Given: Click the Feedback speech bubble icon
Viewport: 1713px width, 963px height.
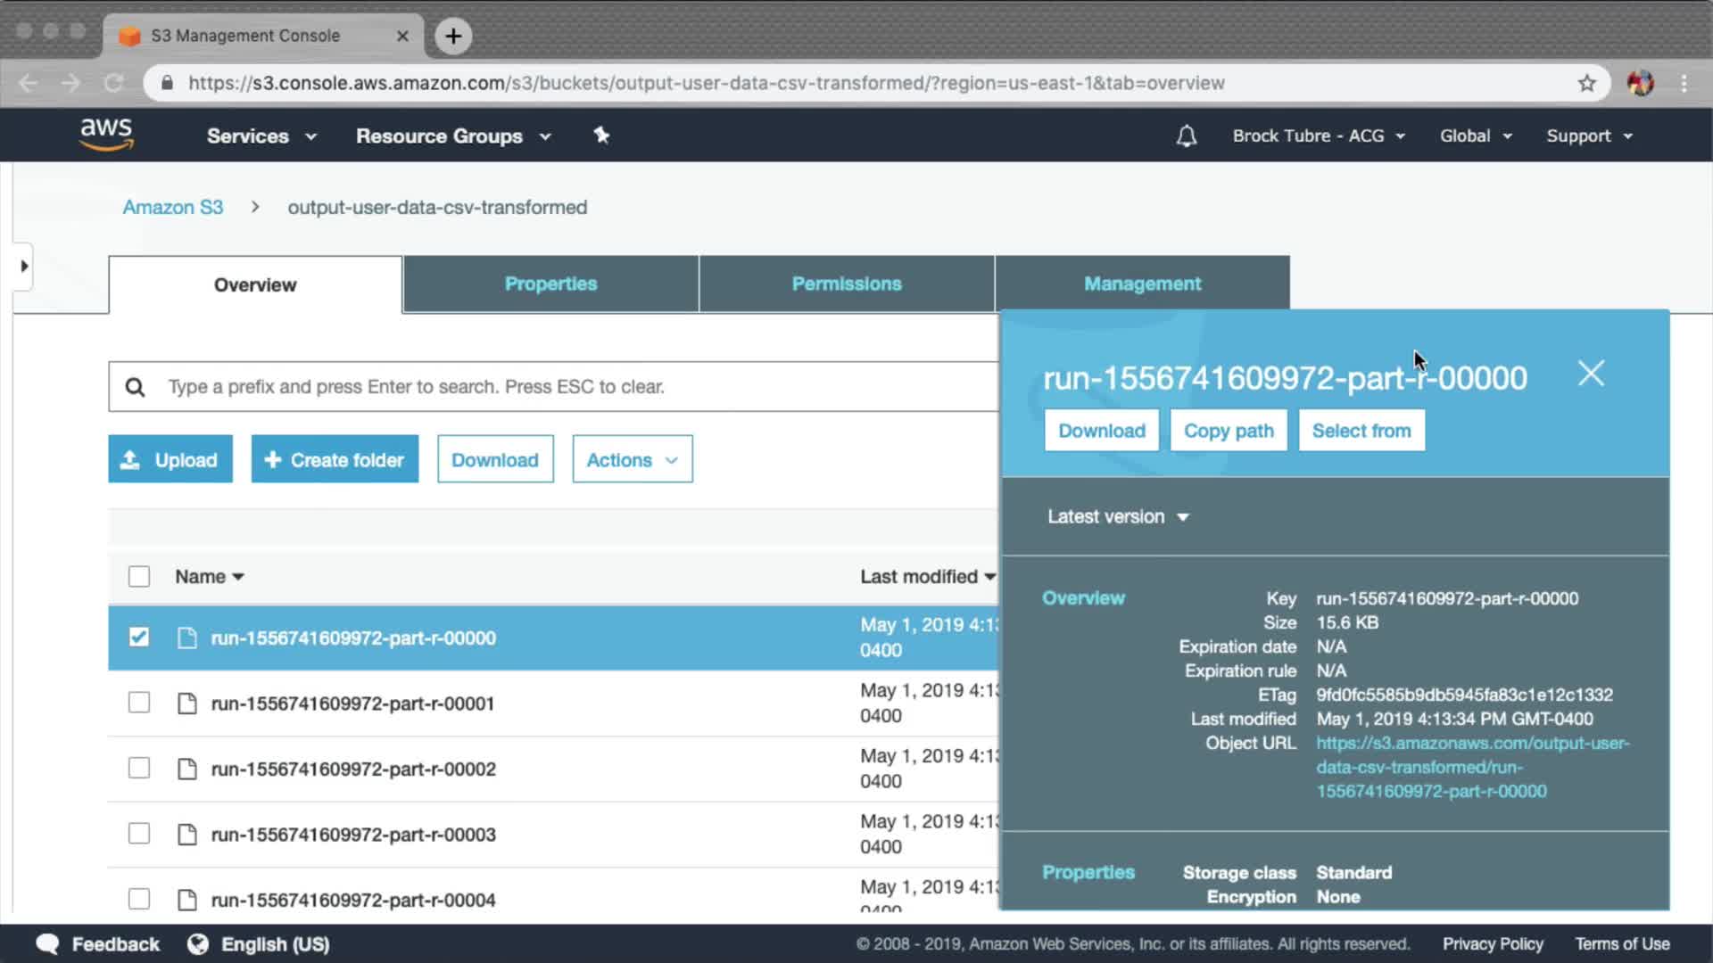Looking at the screenshot, I should tap(47, 944).
